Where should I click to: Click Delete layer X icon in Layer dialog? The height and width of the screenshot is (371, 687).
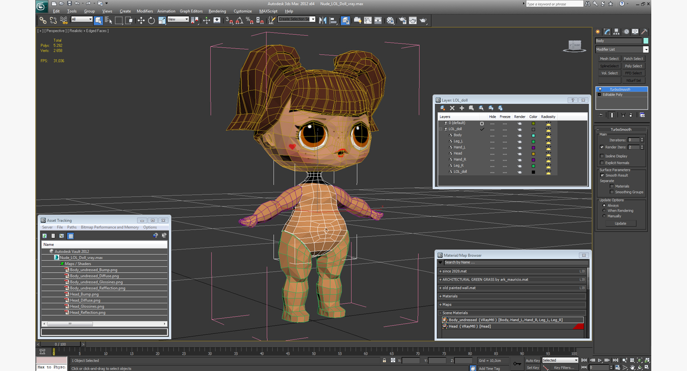click(452, 108)
